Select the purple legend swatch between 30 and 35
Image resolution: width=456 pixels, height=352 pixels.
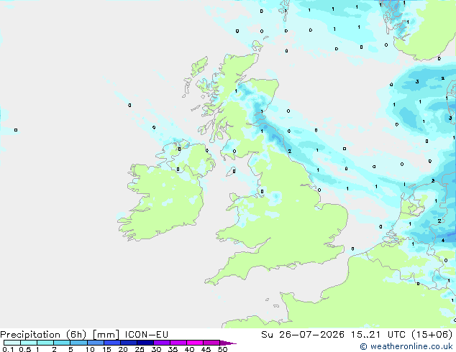coord(162,343)
